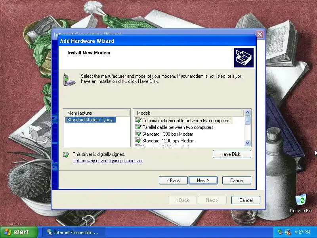Click the phone and modem icon
This screenshot has height=238, width=317.
coord(69,80)
